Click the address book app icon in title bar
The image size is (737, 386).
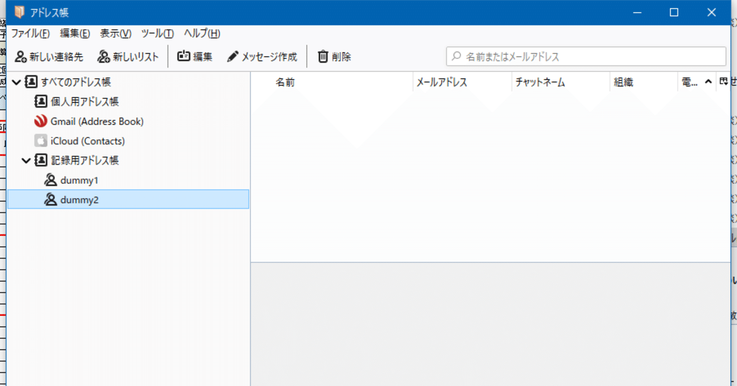point(20,12)
